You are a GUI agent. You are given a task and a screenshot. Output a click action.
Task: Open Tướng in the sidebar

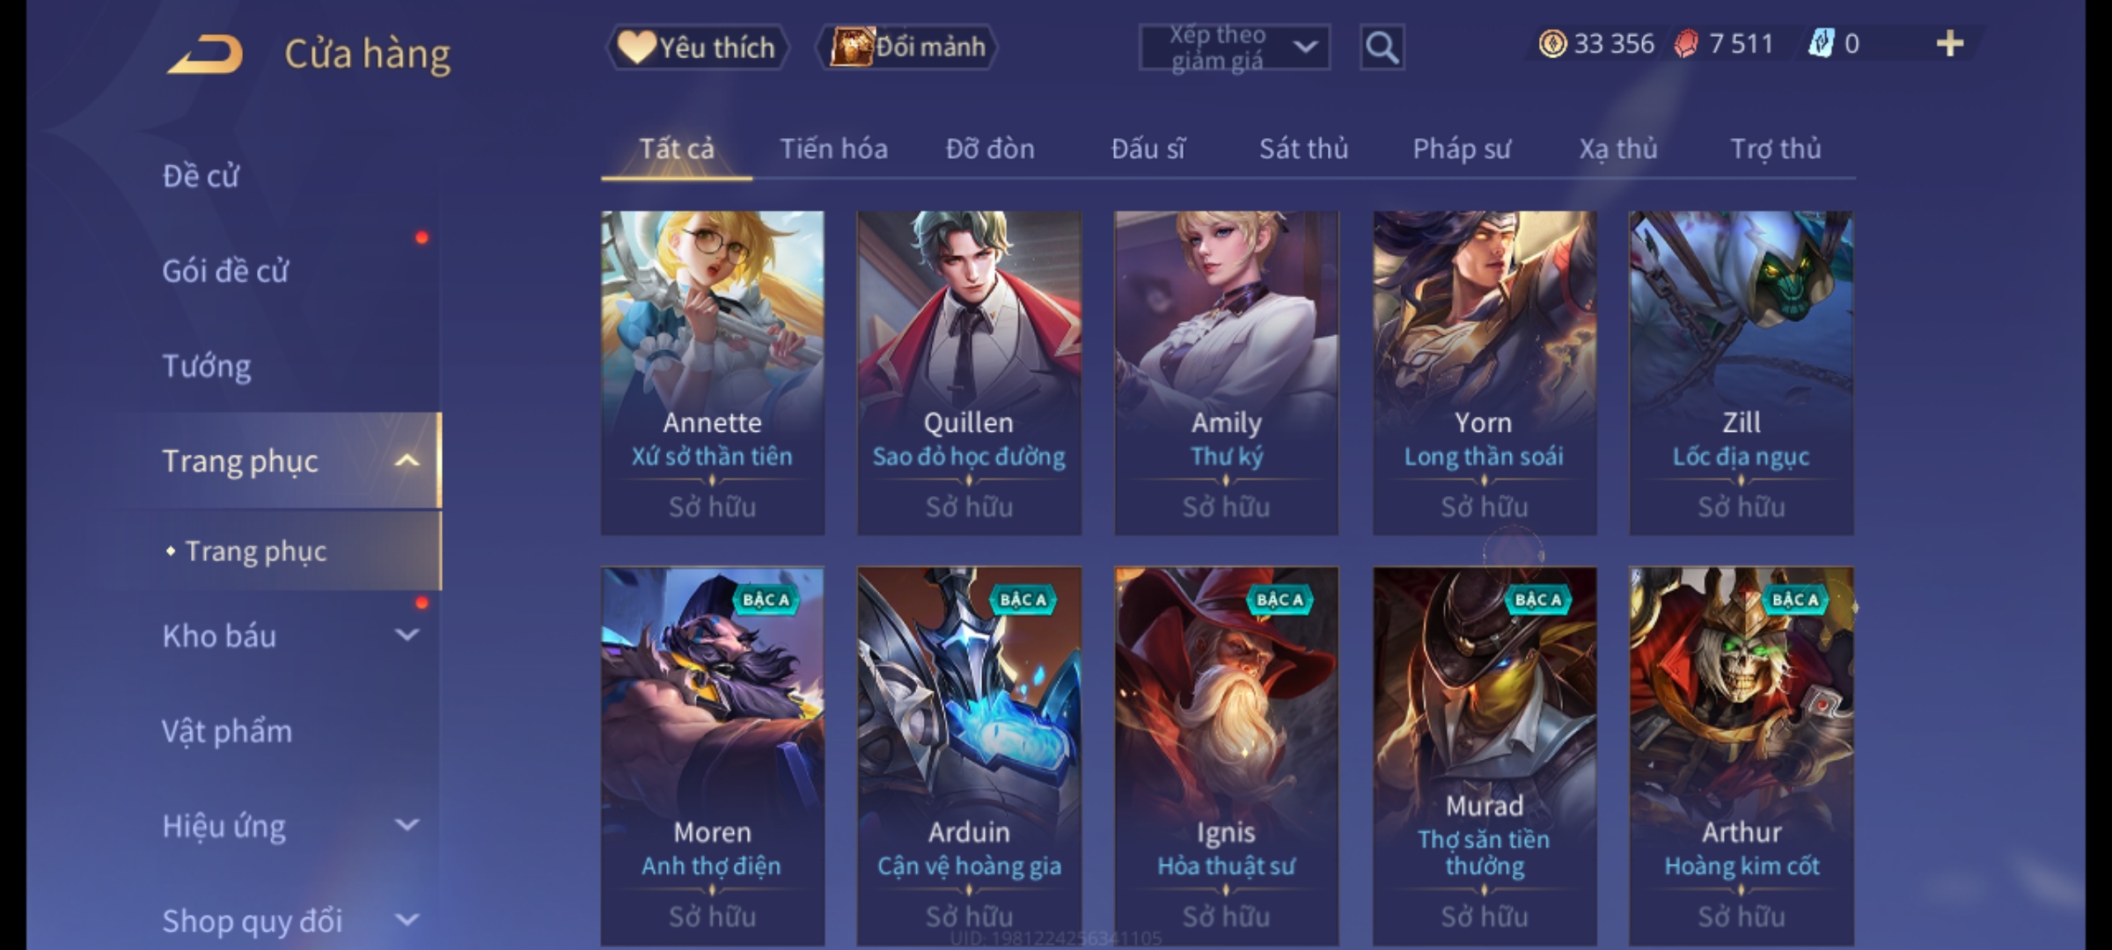click(x=206, y=366)
